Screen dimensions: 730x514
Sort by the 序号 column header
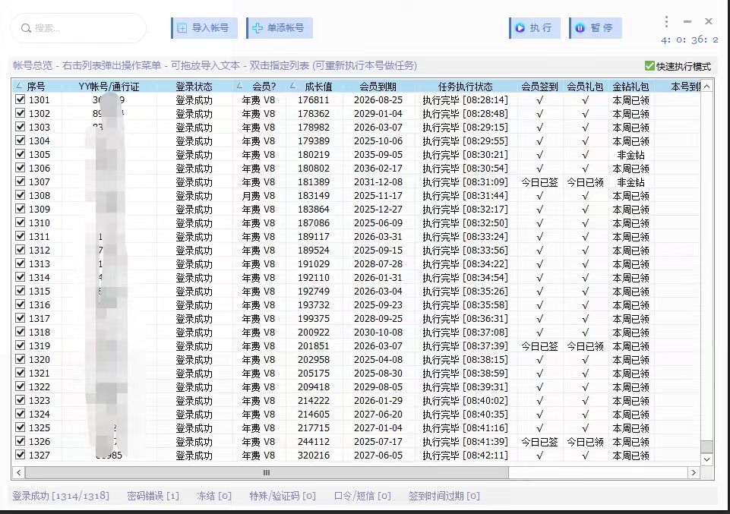[x=36, y=87]
